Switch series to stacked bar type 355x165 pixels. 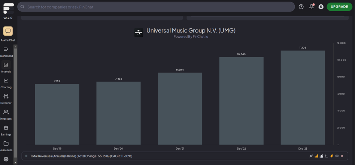click(x=321, y=156)
